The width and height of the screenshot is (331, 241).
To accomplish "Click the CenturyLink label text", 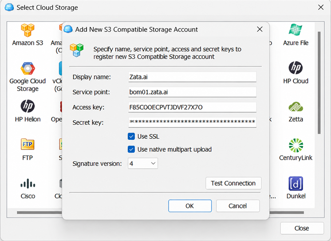I will click(x=296, y=158).
